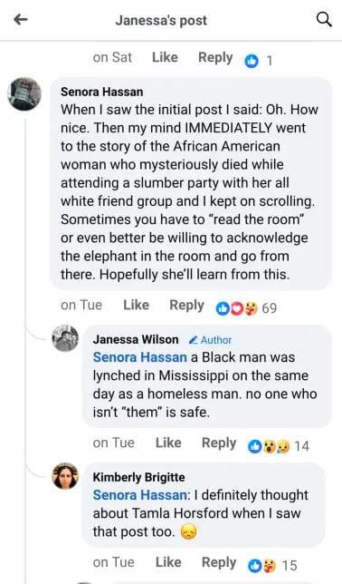Like Senora Hassan's comment
This screenshot has height=584, width=342.
[x=136, y=305]
